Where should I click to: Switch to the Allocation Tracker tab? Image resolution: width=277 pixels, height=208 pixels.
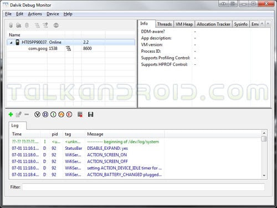pyautogui.click(x=213, y=24)
